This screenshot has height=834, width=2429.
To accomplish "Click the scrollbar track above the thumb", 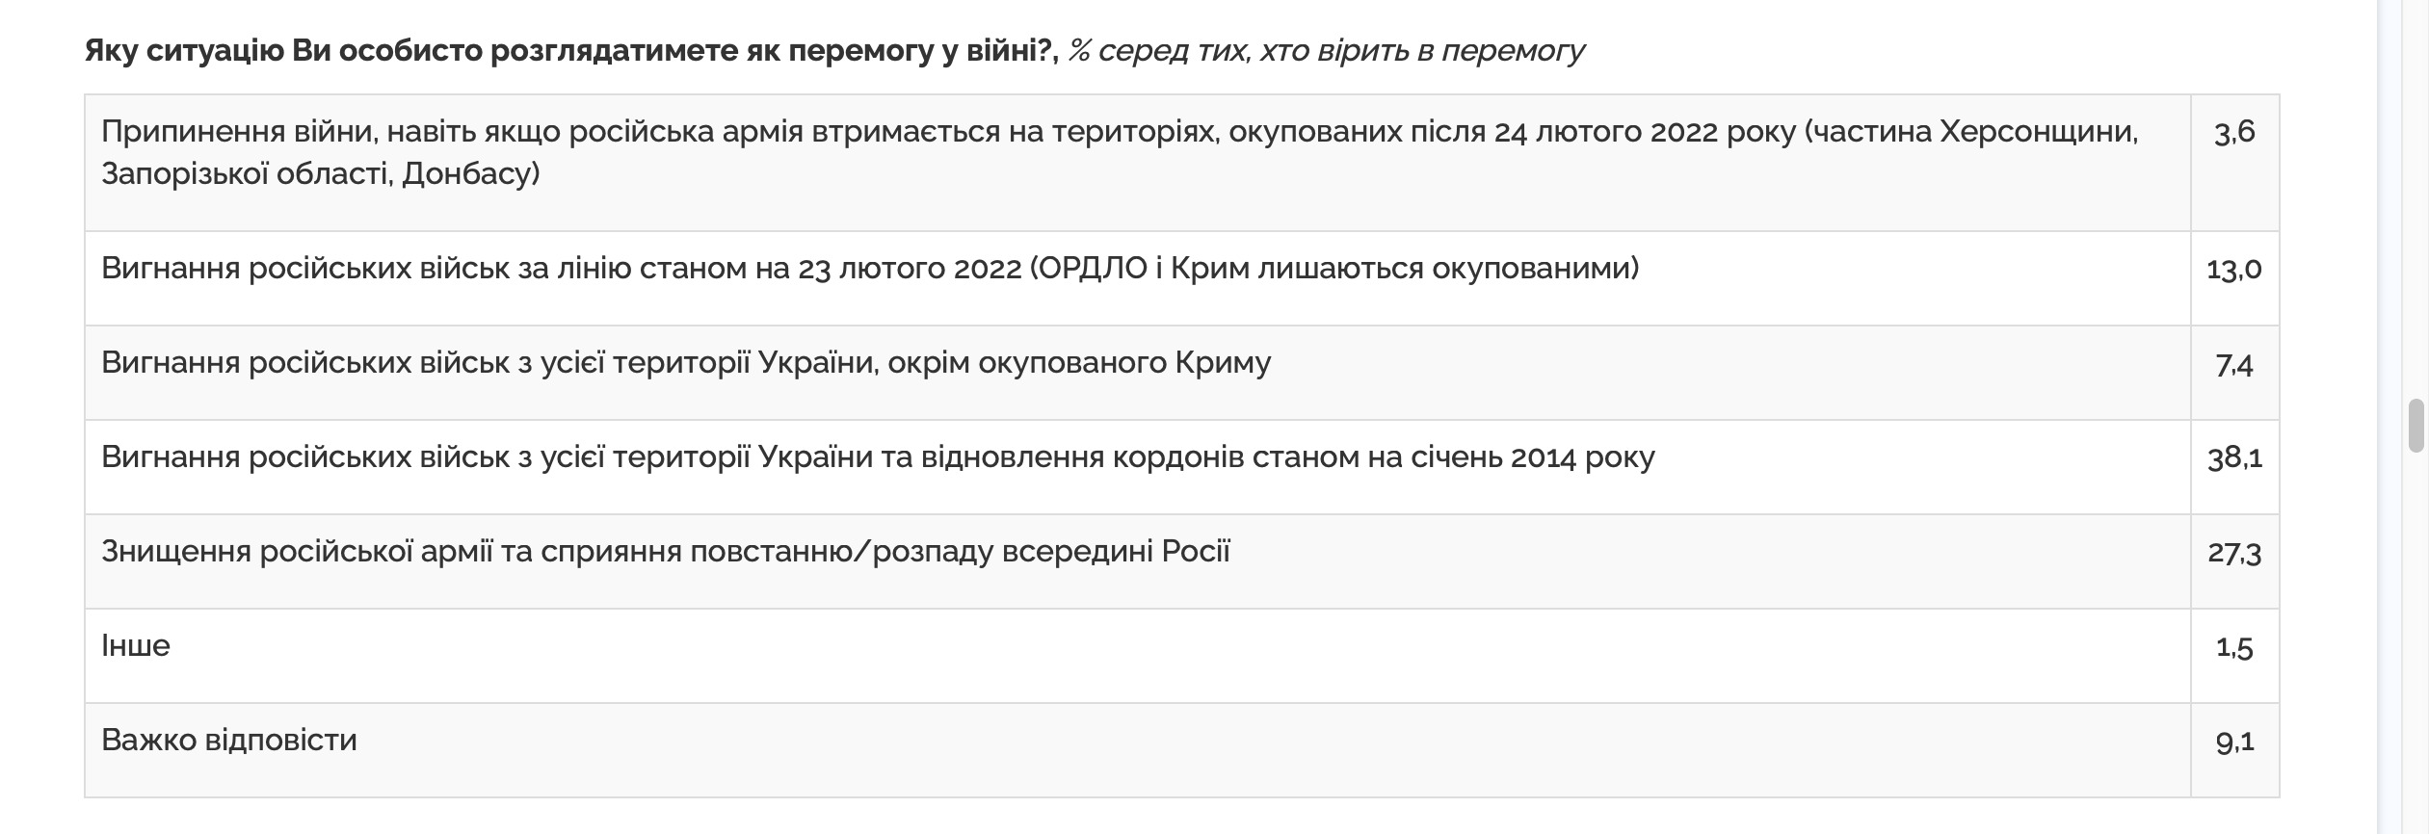I will 2415,193.
